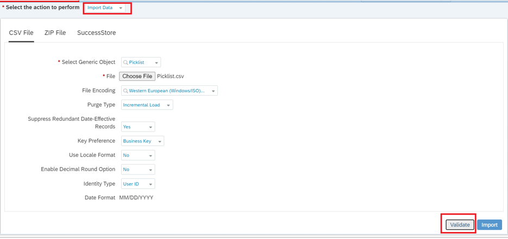This screenshot has height=239, width=508.
Task: Switch to the ZIP File tab
Action: pyautogui.click(x=55, y=33)
